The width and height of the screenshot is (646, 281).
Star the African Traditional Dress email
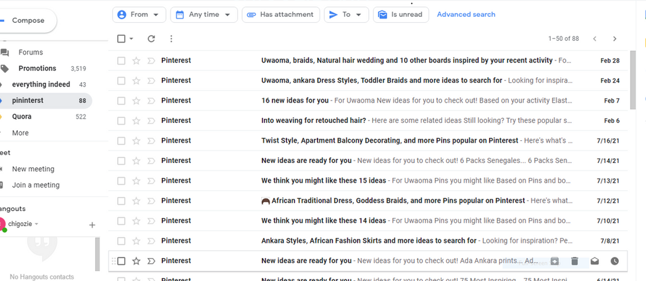click(x=136, y=201)
